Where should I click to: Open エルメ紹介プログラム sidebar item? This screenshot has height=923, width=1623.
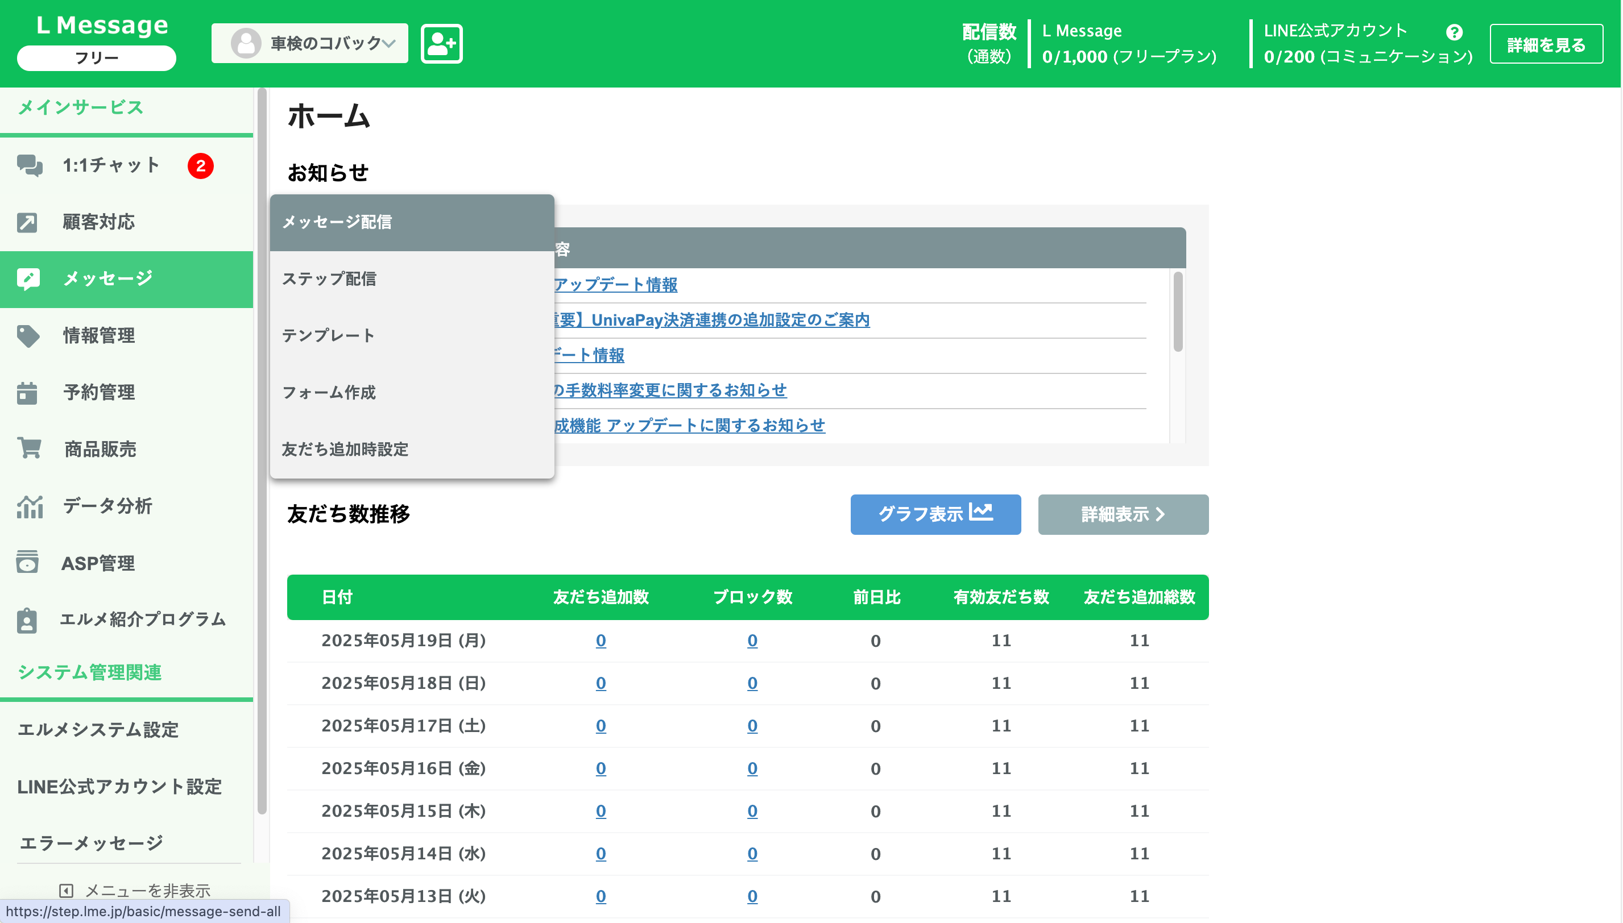(x=127, y=620)
